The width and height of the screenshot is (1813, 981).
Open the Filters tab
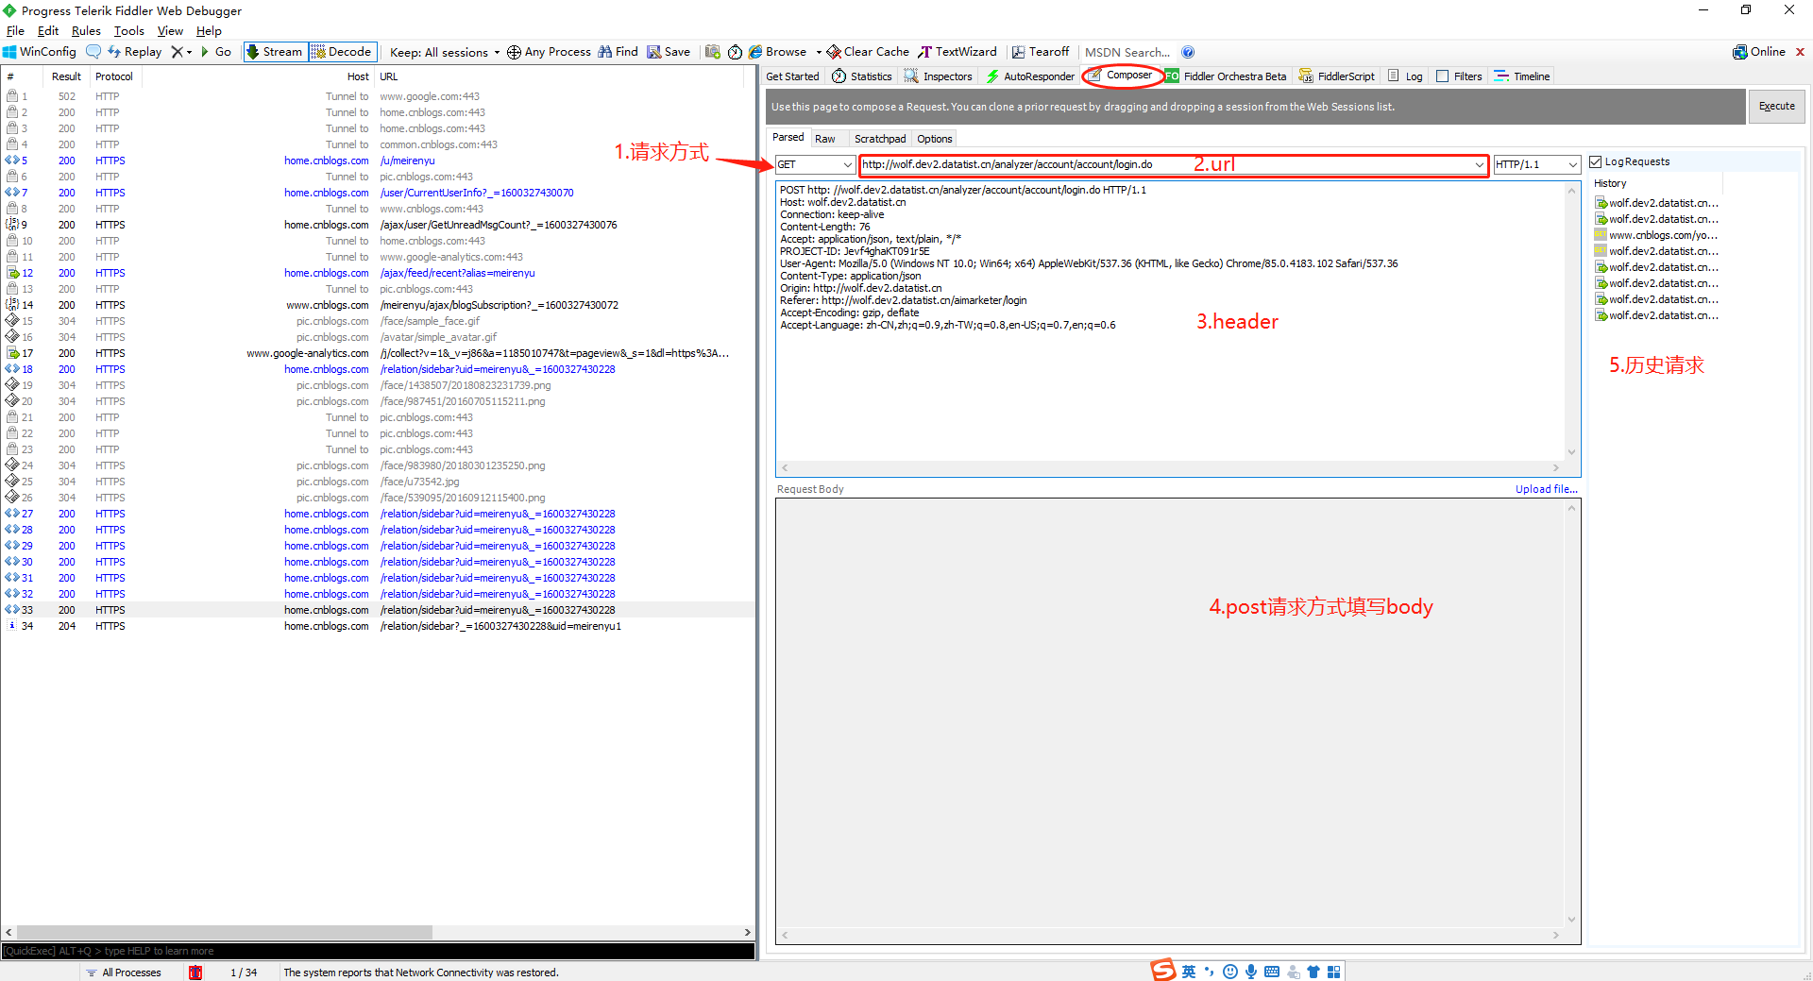(x=1459, y=76)
